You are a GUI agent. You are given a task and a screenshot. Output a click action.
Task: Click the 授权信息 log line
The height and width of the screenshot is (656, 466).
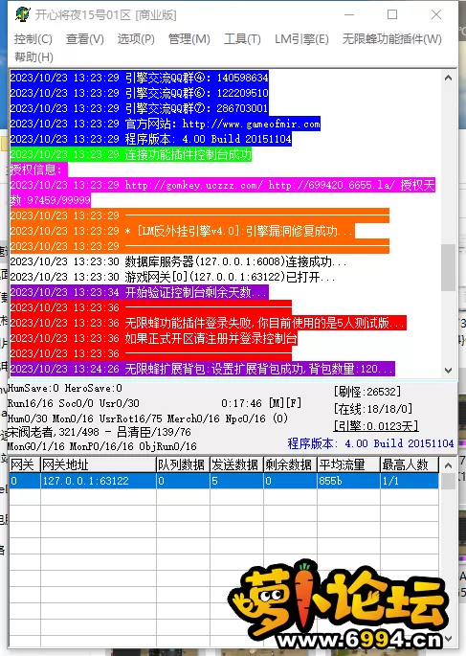38,170
